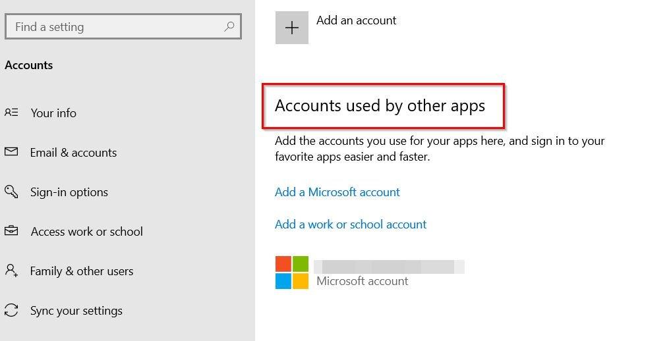Open Sign-in options settings
The height and width of the screenshot is (341, 671).
coord(69,192)
